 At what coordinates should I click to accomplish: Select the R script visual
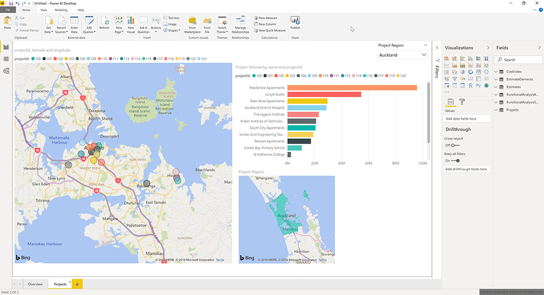pyautogui.click(x=471, y=85)
